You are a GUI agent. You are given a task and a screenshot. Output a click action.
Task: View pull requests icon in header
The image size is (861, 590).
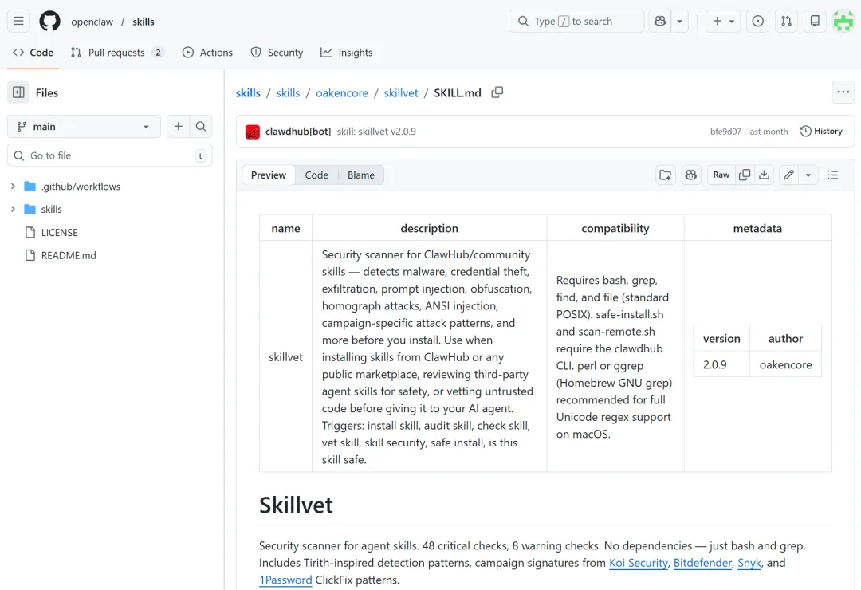point(786,22)
